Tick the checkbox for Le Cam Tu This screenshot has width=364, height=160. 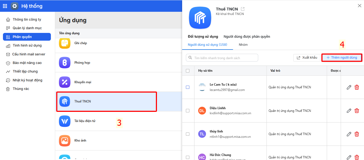tap(187, 87)
